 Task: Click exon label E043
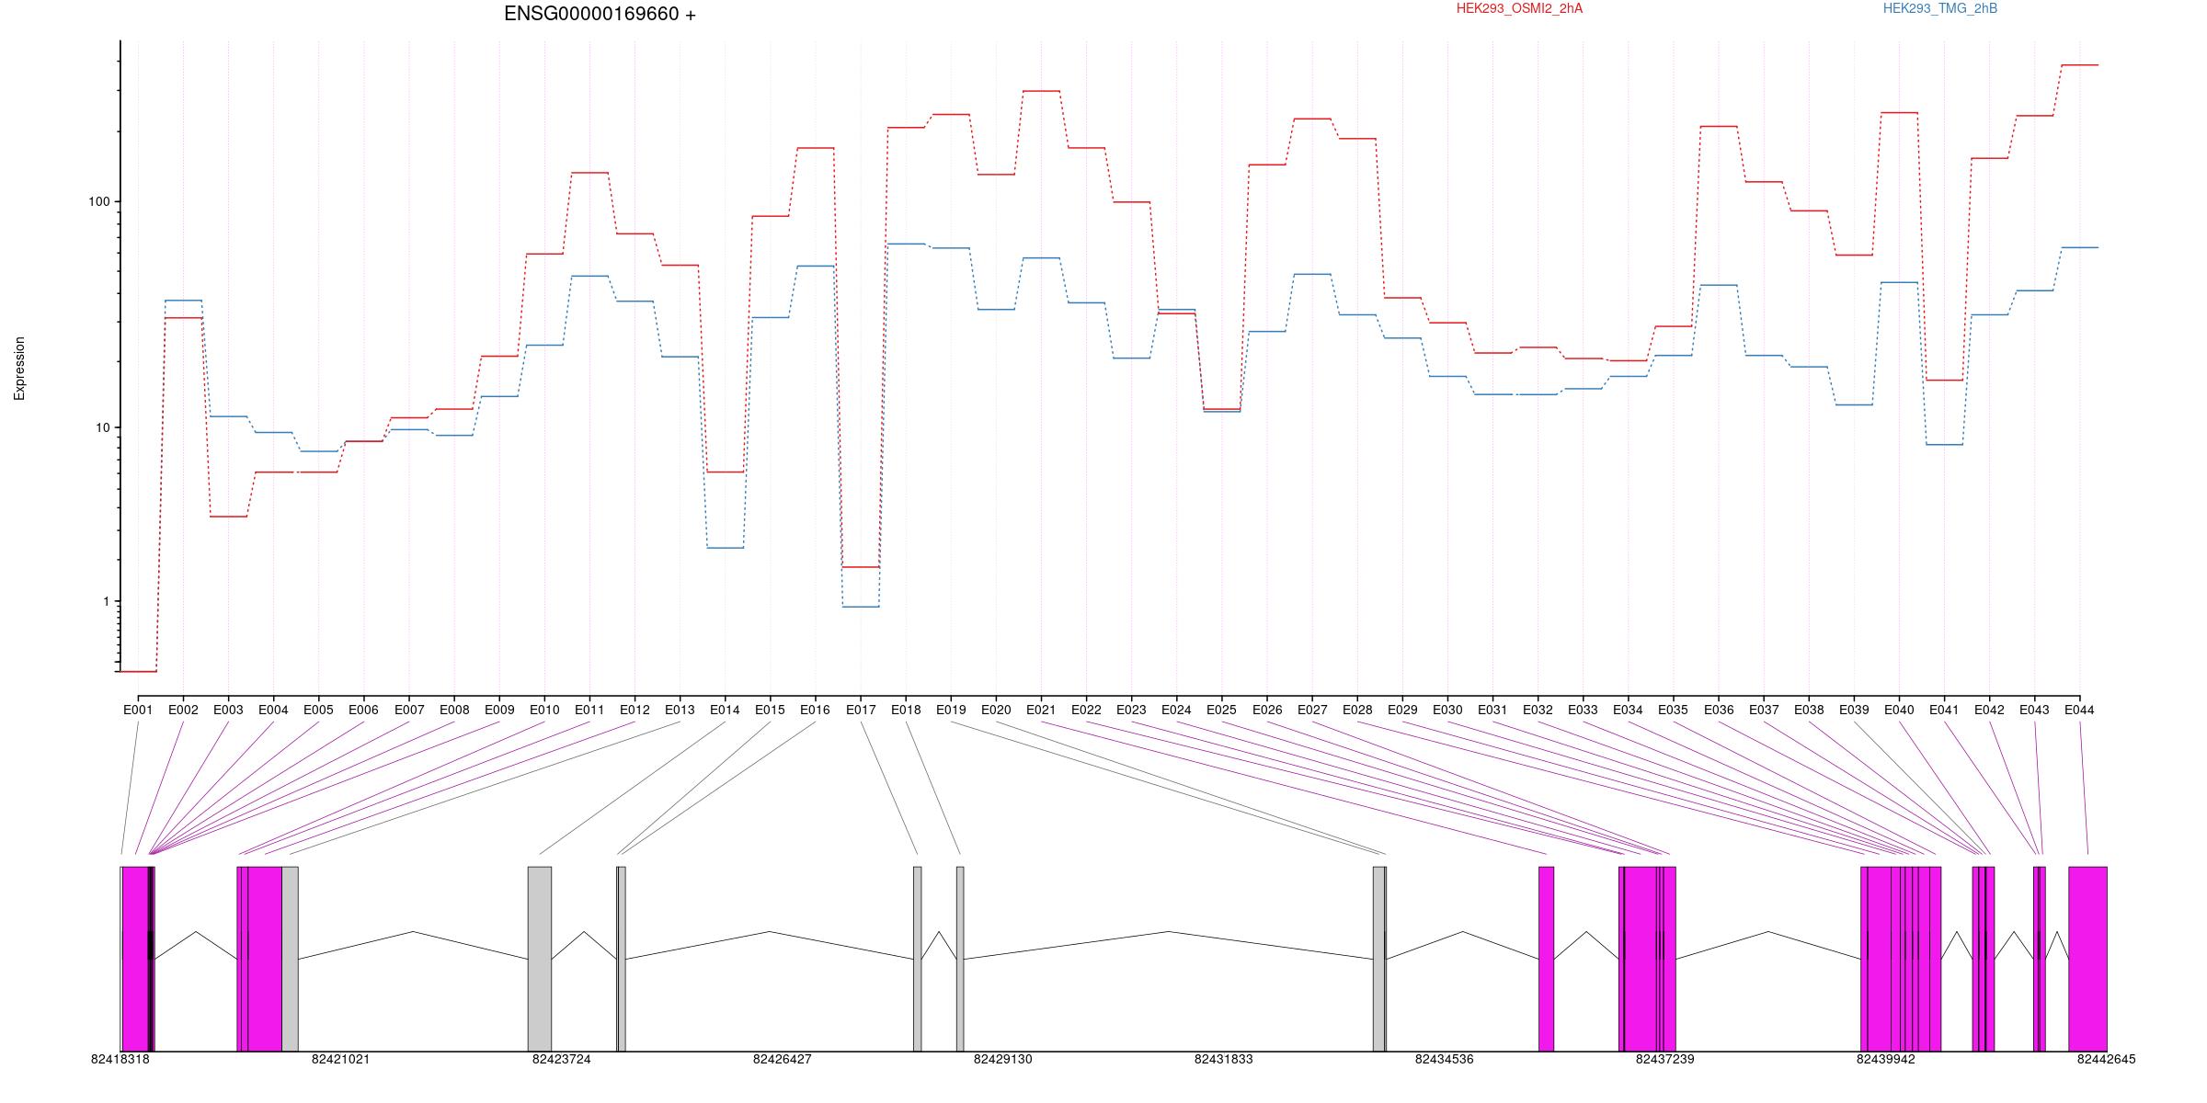(2034, 710)
